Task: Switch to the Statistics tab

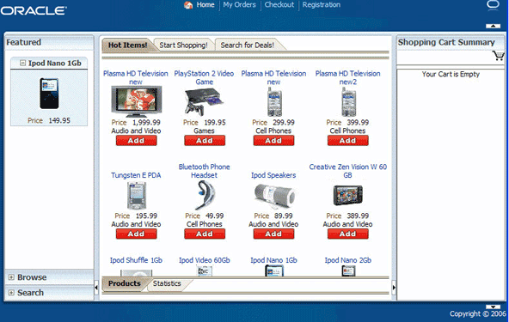Action: pyautogui.click(x=167, y=283)
